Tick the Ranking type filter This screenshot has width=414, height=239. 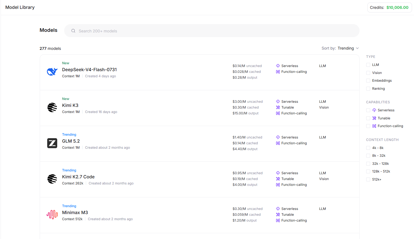(x=368, y=89)
